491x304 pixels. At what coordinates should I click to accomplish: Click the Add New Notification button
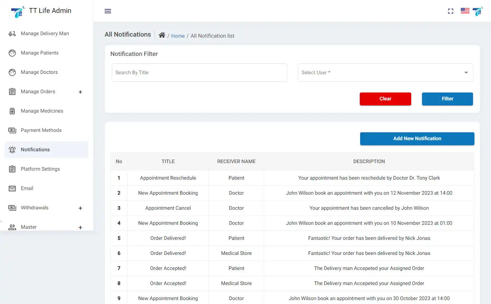(417, 139)
